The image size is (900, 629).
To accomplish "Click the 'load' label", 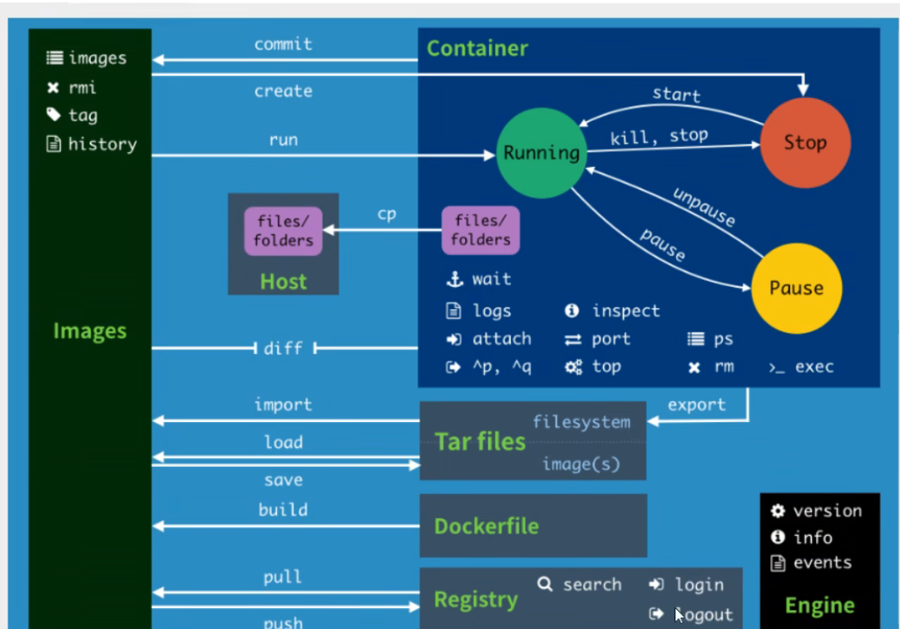I will point(284,442).
